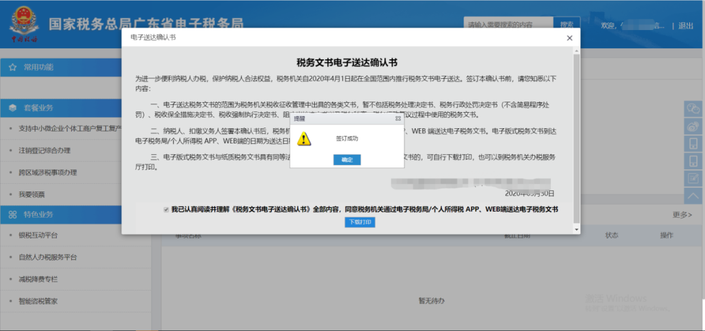The width and height of the screenshot is (705, 331).
Task: Click the feedback edit icon in sidebar
Action: click(x=693, y=178)
